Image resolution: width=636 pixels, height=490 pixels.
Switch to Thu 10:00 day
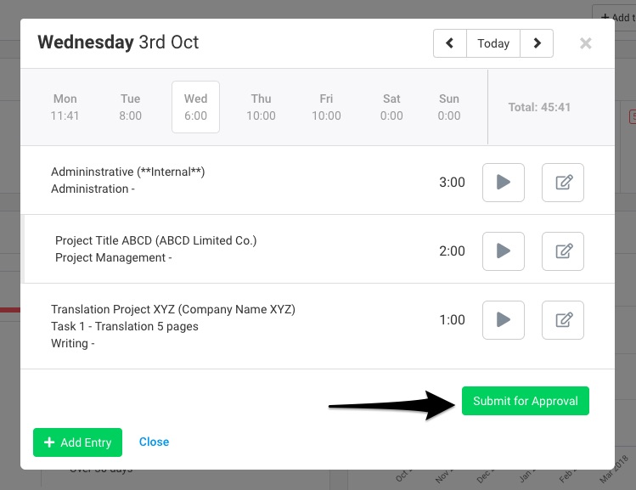261,107
